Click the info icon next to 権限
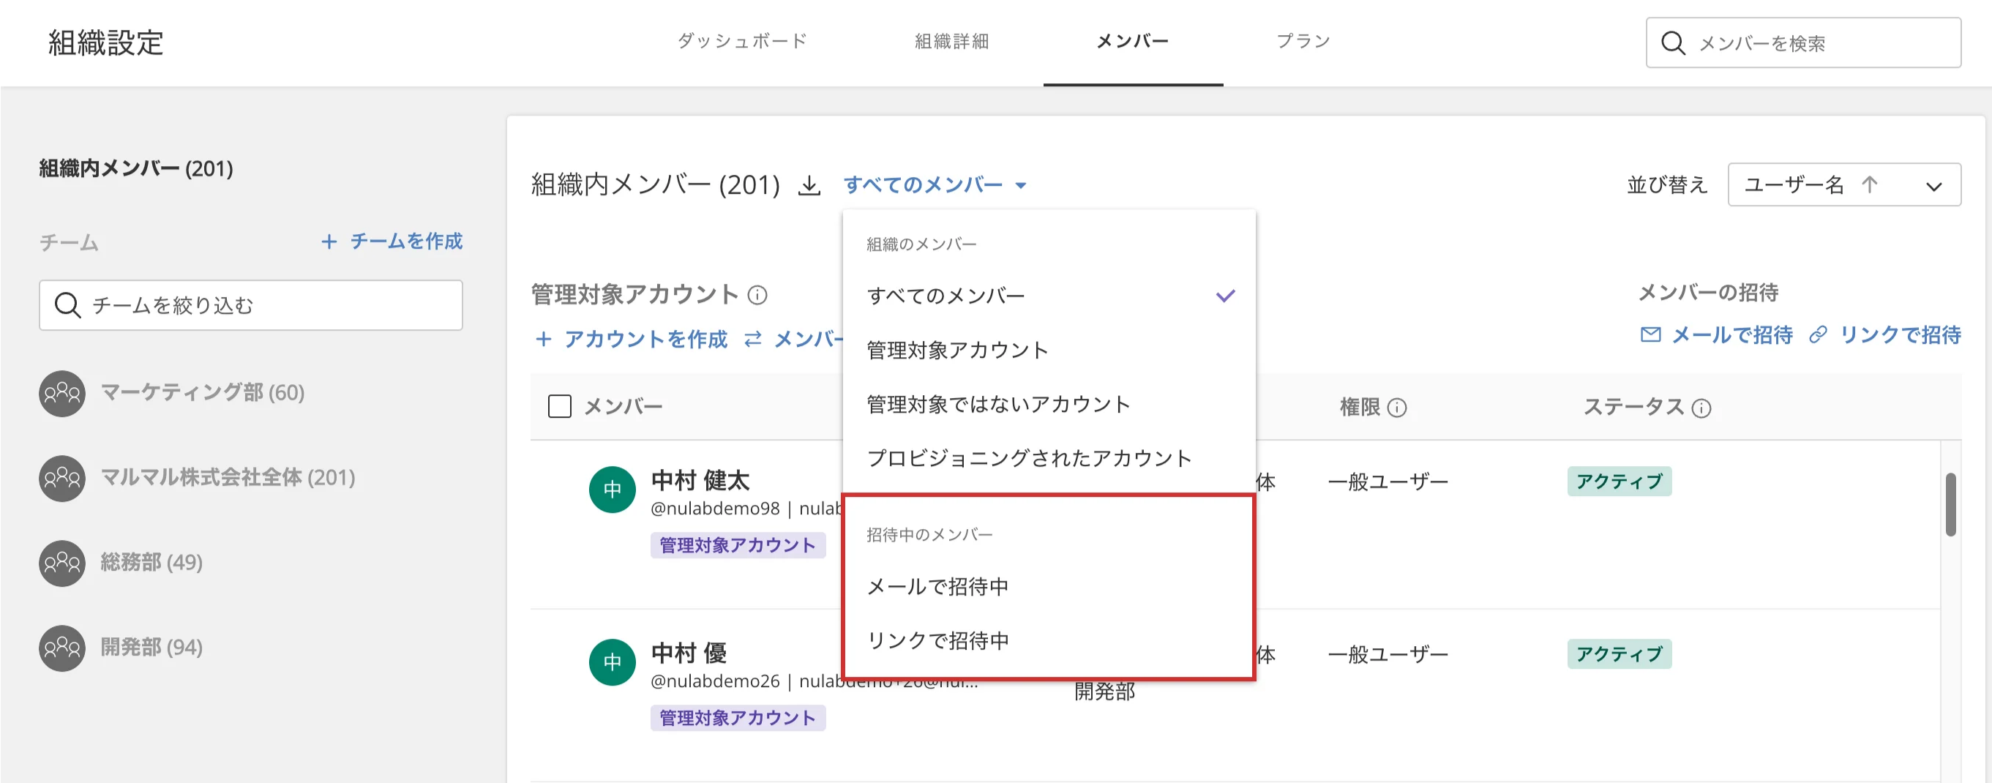The width and height of the screenshot is (1992, 783). point(1396,408)
